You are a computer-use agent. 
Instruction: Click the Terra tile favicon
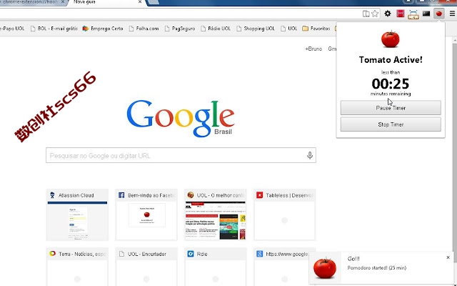[x=52, y=253]
